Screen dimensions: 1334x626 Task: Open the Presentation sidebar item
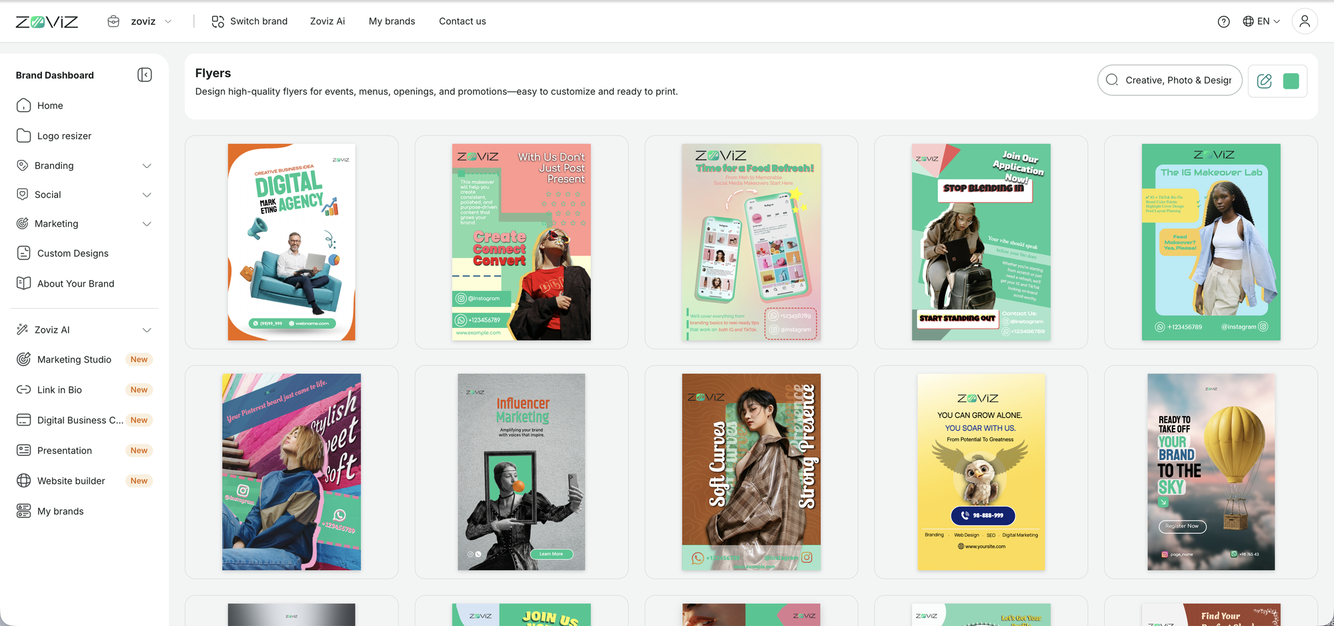(65, 451)
